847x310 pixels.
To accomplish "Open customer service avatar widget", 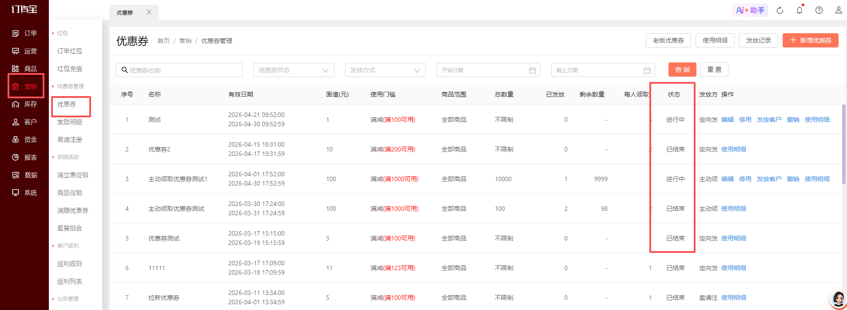I will pyautogui.click(x=838, y=300).
